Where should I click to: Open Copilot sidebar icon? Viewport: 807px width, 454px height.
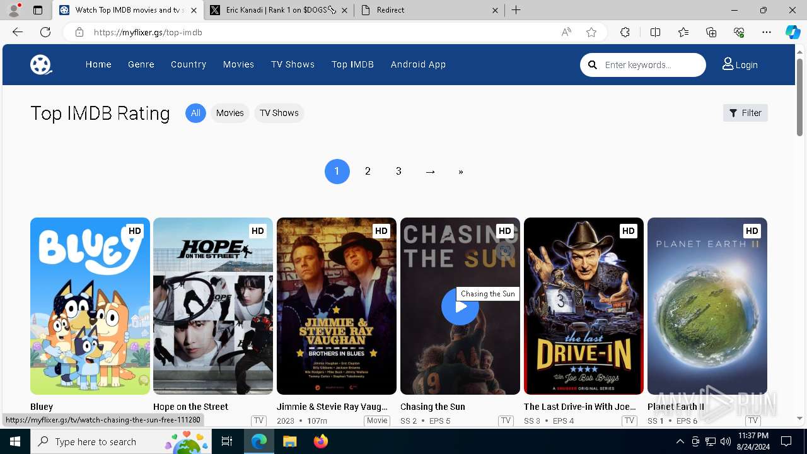pos(792,32)
